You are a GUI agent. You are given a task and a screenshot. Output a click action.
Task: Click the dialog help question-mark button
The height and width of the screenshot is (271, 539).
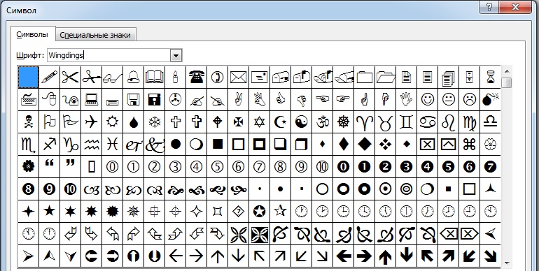tap(489, 6)
